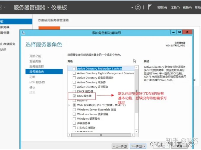Go to 服务器选择 wizard step

36,67
